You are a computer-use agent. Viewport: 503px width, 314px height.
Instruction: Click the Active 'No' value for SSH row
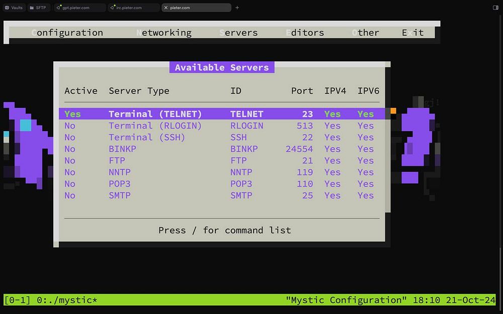[x=70, y=138]
